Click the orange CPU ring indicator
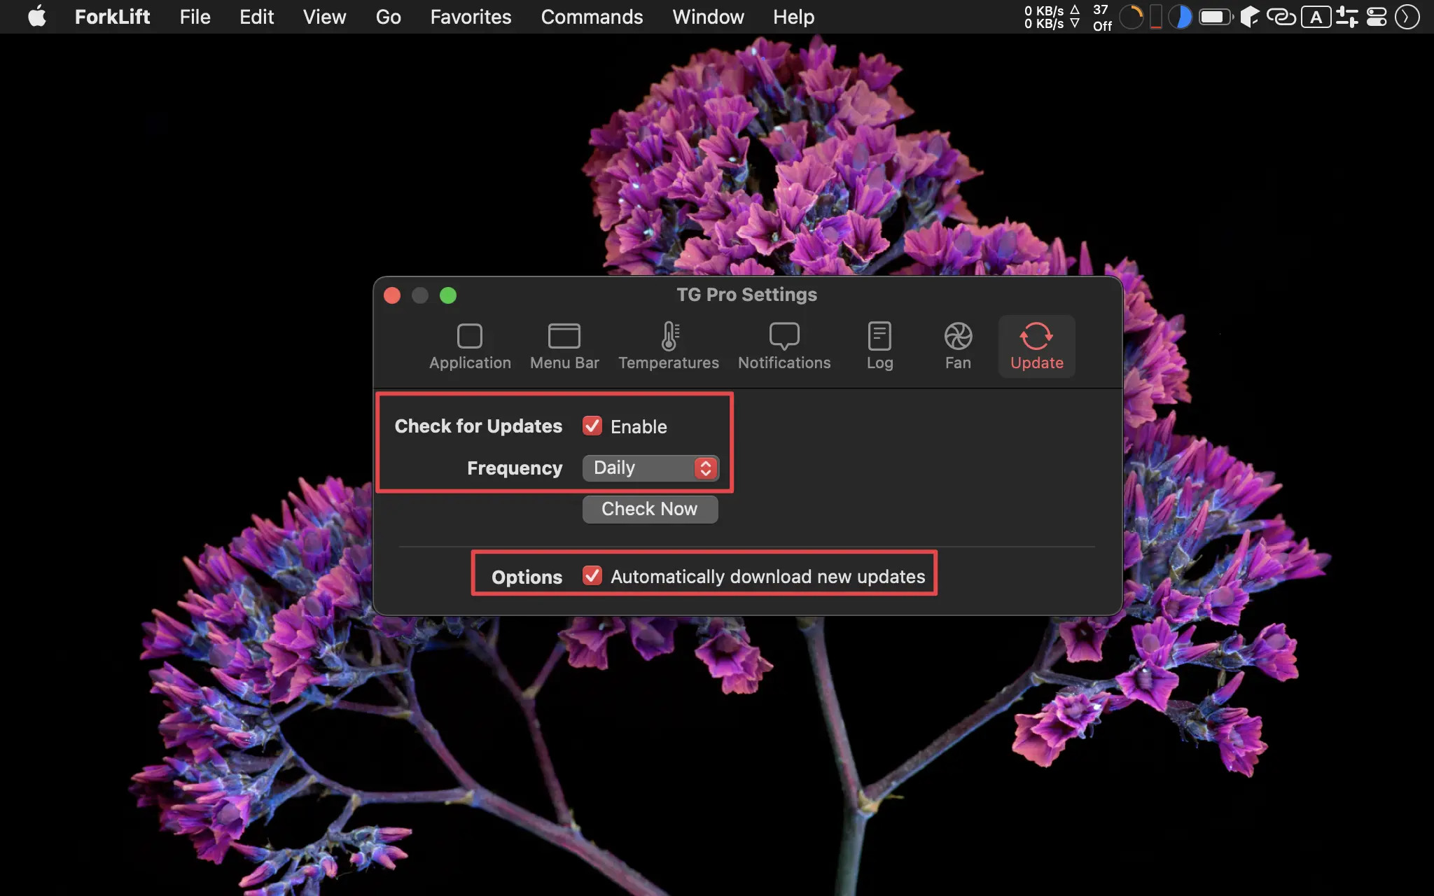This screenshot has height=896, width=1434. pyautogui.click(x=1131, y=17)
